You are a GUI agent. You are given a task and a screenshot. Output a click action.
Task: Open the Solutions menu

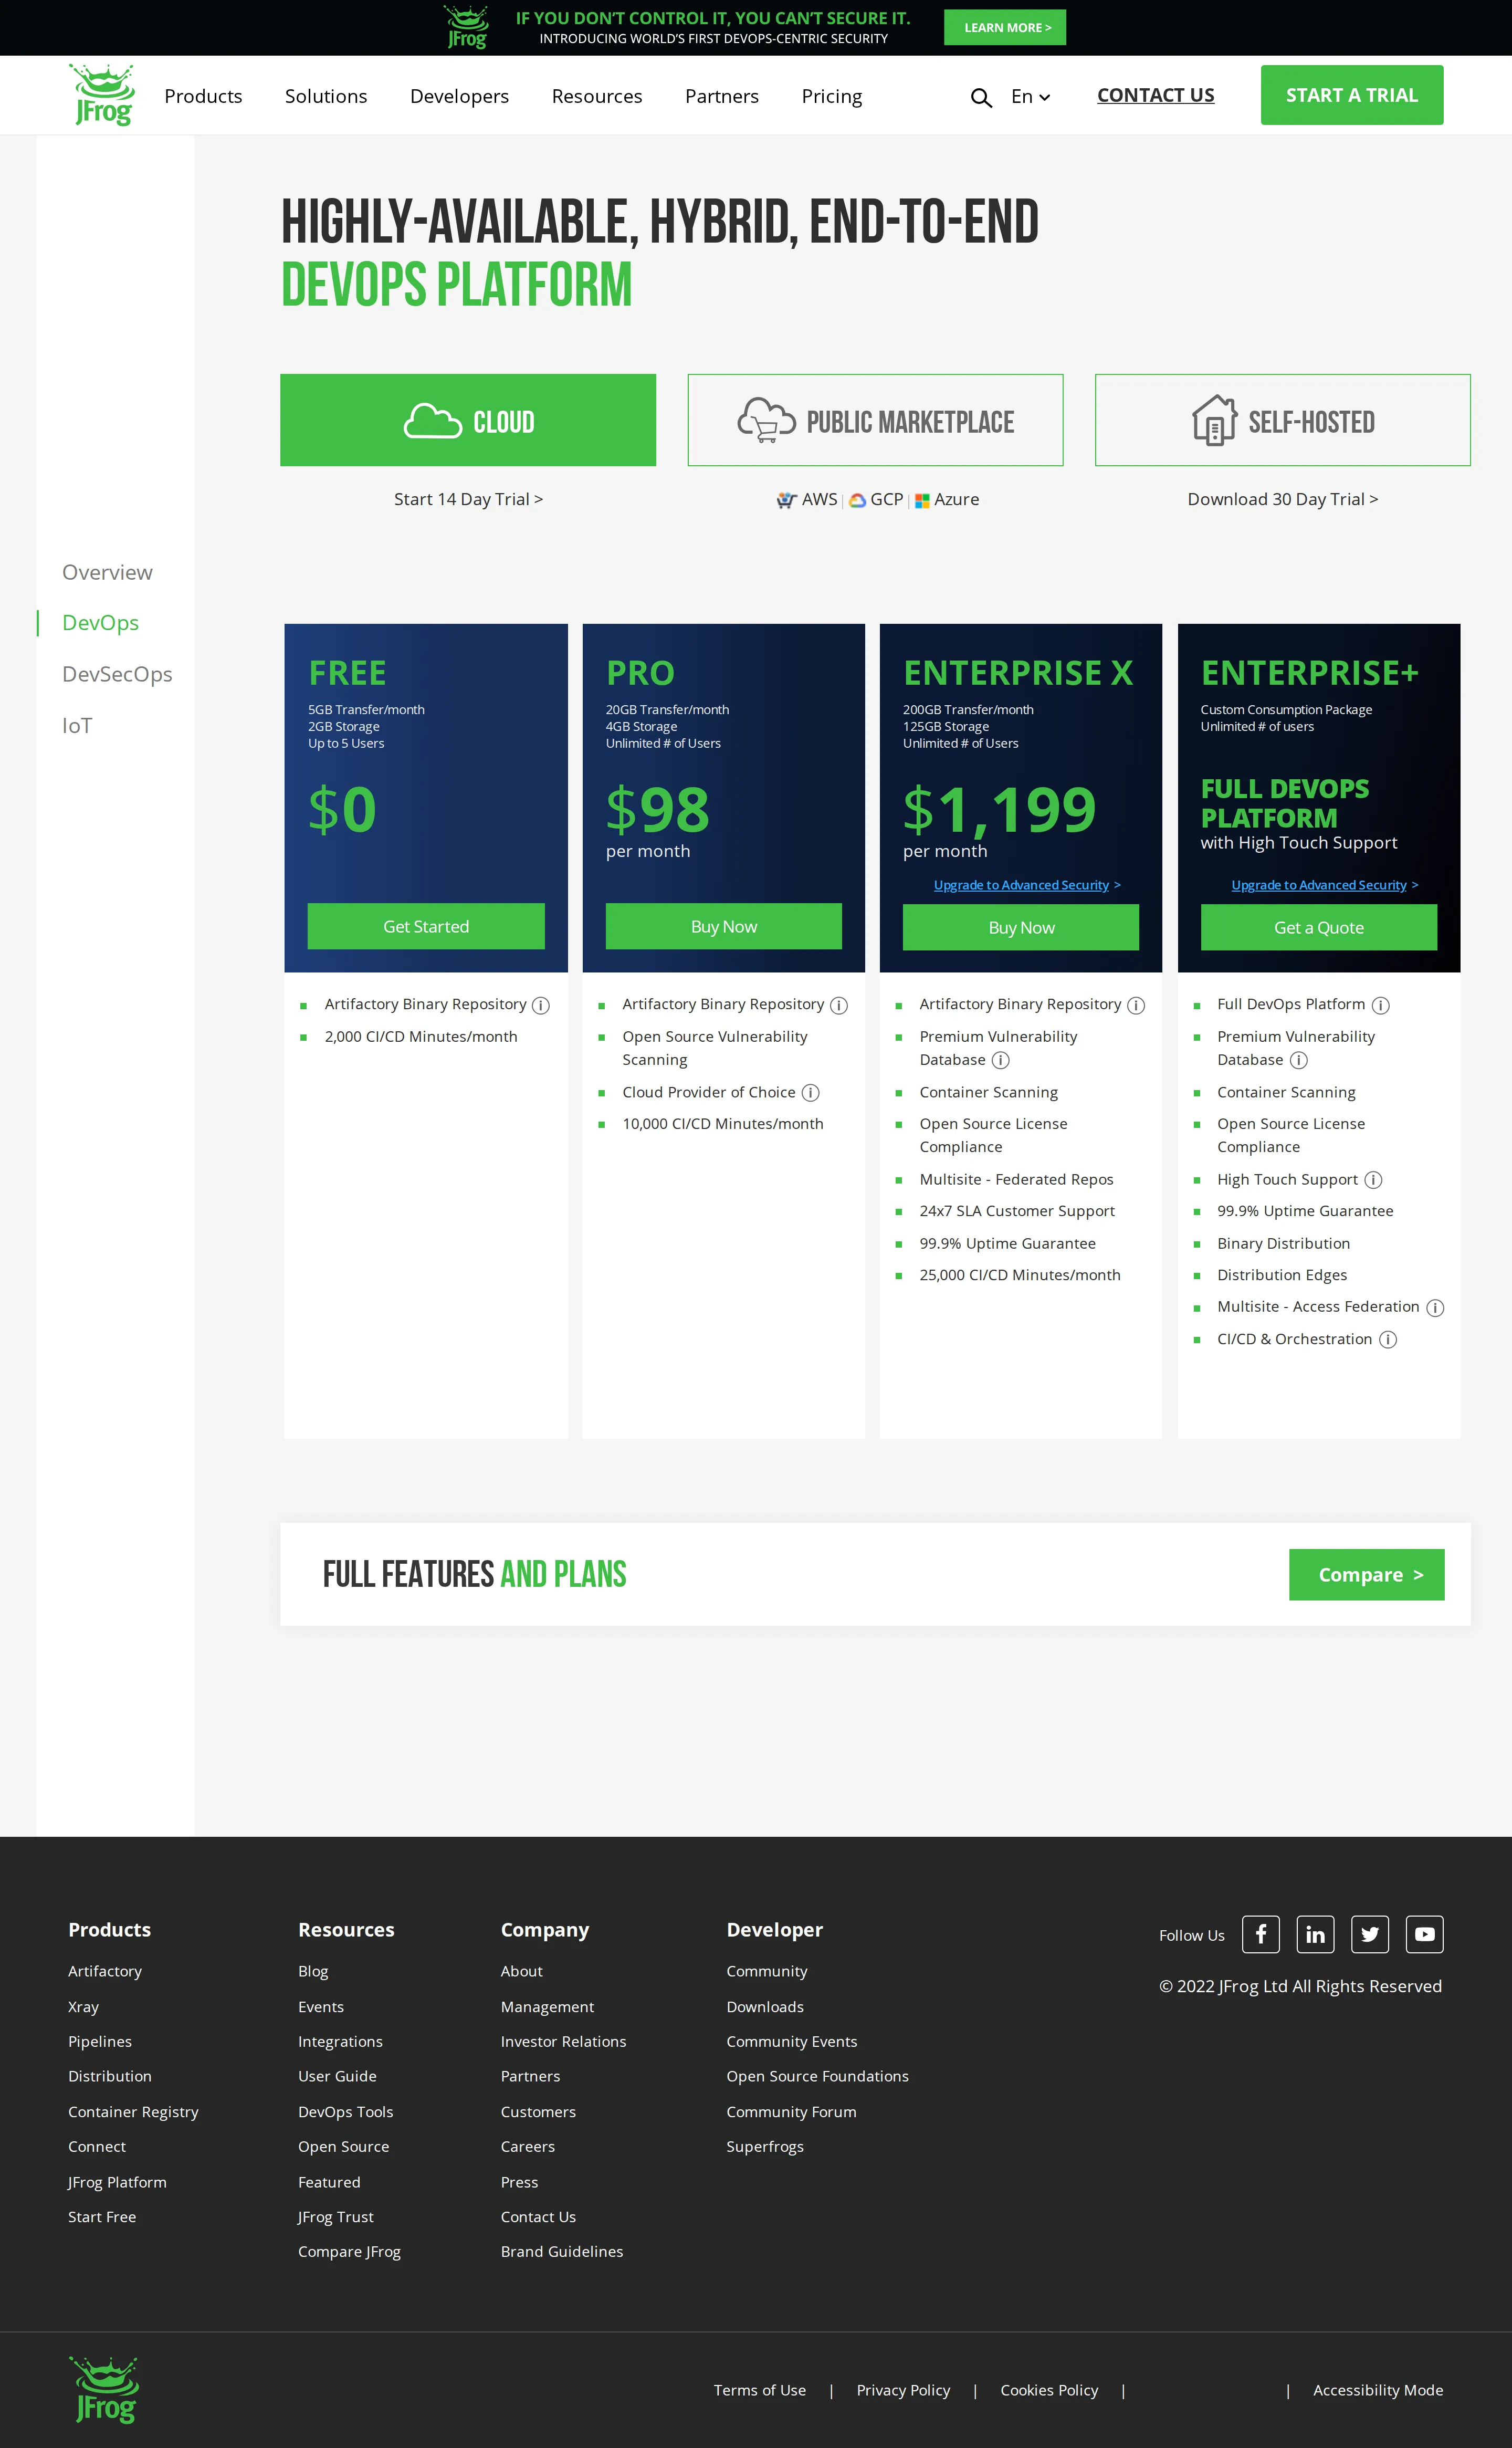326,96
